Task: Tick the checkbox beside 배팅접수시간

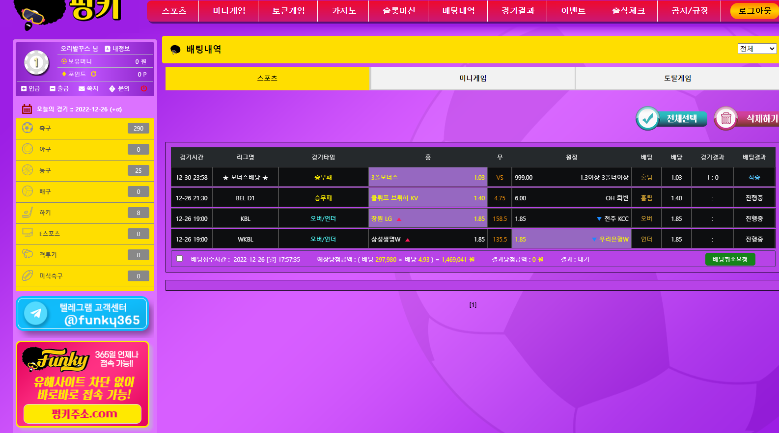Action: 180,259
